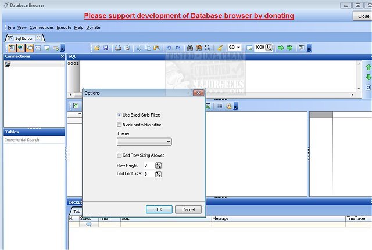Adjust Row Height with spinner button
This screenshot has width=372, height=250.
(159, 165)
